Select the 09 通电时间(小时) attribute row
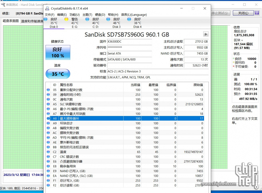Screen dimensions: 262x193 (125, 95)
